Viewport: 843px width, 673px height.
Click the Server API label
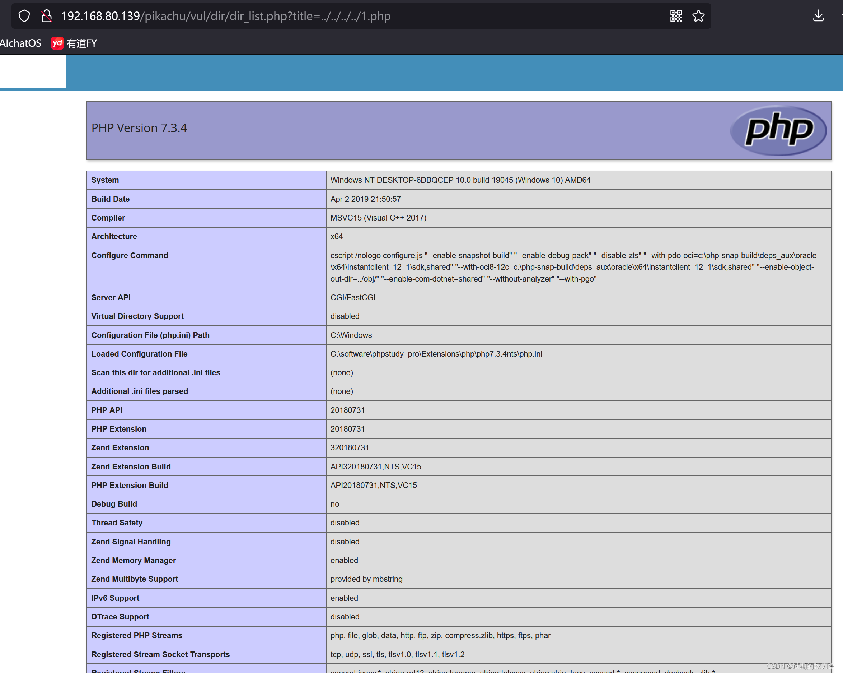click(x=111, y=297)
